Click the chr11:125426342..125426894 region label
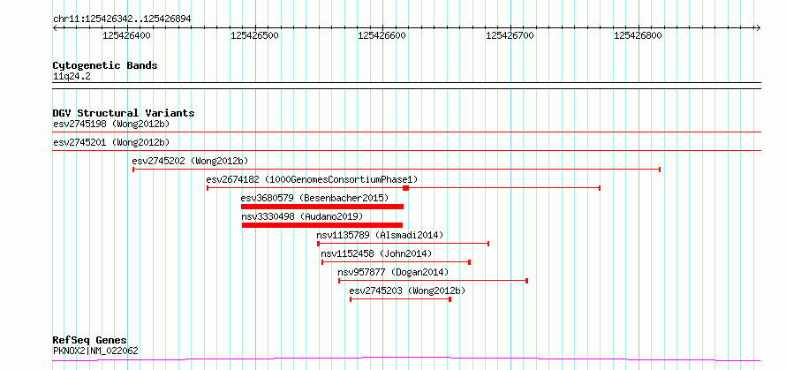786x370 pixels. tap(122, 19)
